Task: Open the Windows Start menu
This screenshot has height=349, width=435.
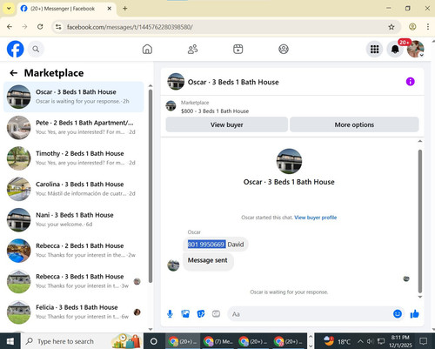Action: [x=10, y=341]
